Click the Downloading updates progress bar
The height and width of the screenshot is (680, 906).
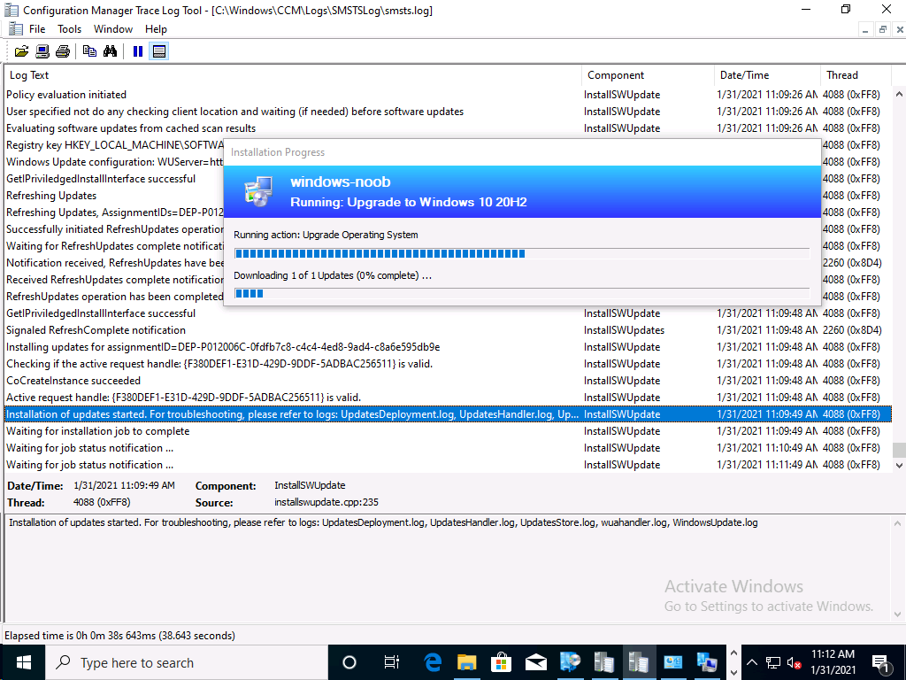click(x=522, y=294)
